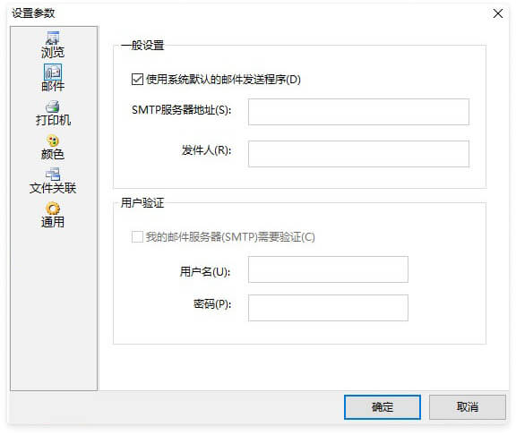Image resolution: width=516 pixels, height=435 pixels.
Task: Click the 打印机 label in sidebar
Action: [x=53, y=120]
